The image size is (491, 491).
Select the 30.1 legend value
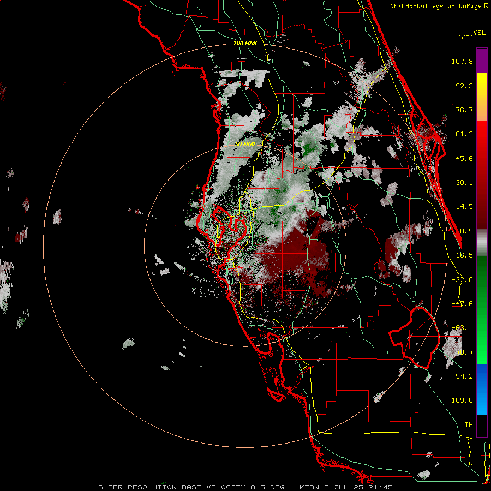tap(464, 183)
